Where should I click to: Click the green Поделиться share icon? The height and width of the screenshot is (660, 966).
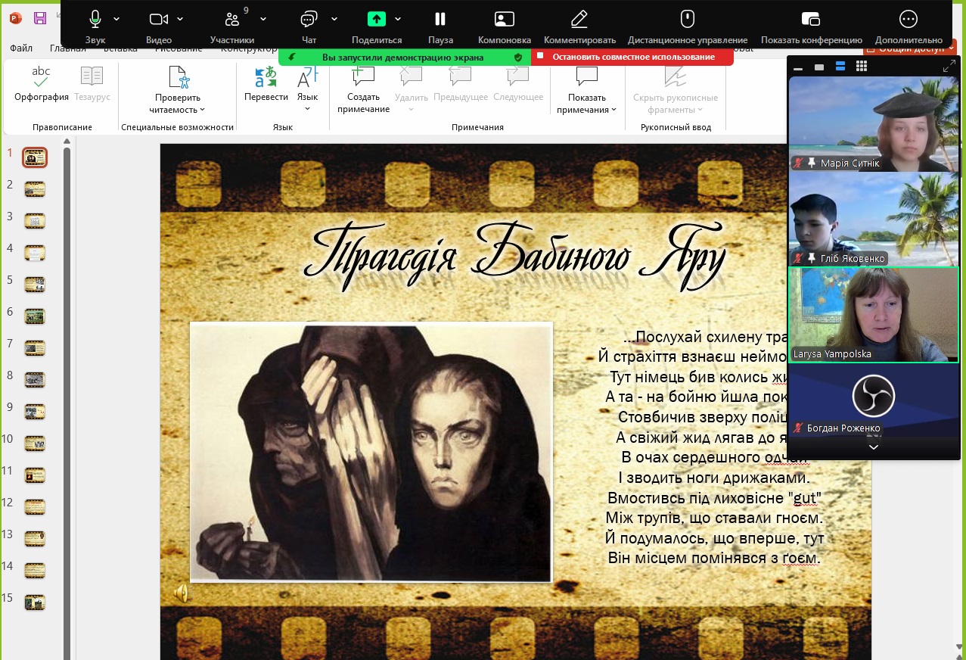coord(376,20)
